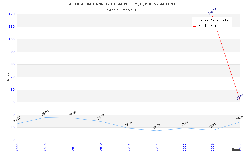Click the 2011 x-axis label
The image size is (243, 157).
73,147
